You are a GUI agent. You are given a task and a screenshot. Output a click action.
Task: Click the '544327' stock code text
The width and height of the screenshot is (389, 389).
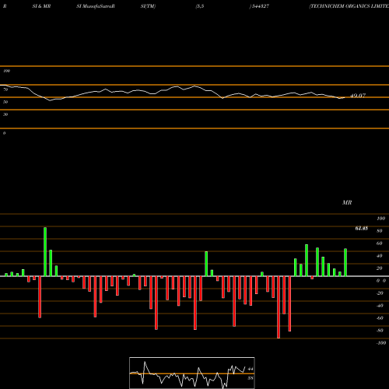261,6
